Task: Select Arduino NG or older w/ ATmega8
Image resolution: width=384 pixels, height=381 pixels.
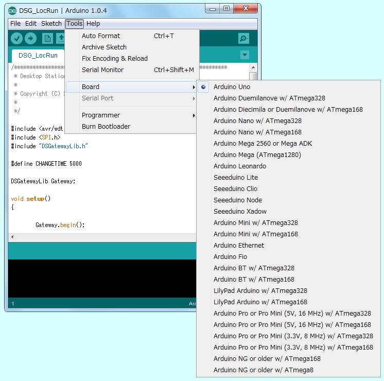Action: pyautogui.click(x=288, y=370)
